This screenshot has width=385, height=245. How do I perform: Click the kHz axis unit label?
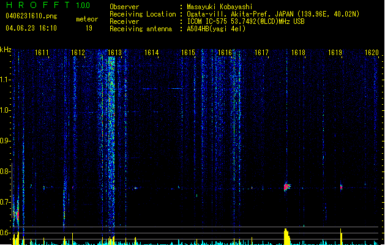[x=6, y=50]
